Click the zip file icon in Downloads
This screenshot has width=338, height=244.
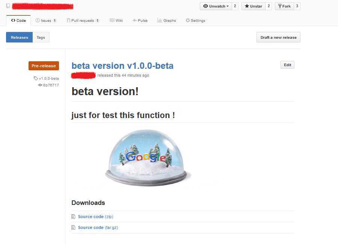point(74,217)
